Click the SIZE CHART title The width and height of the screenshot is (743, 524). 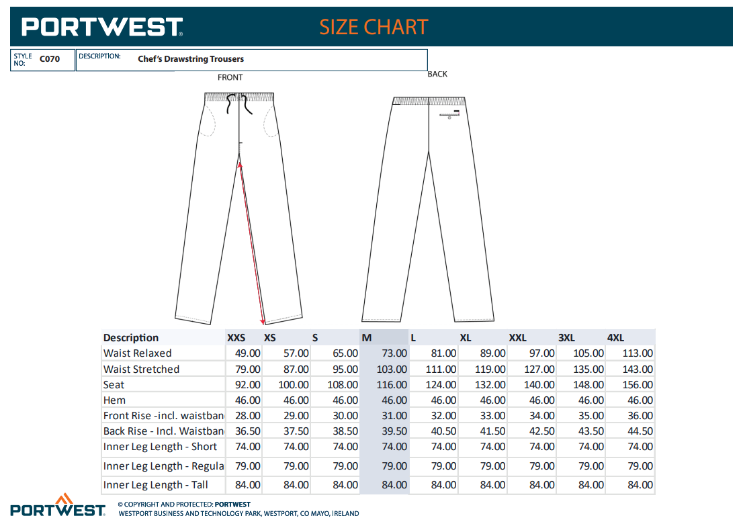[374, 27]
